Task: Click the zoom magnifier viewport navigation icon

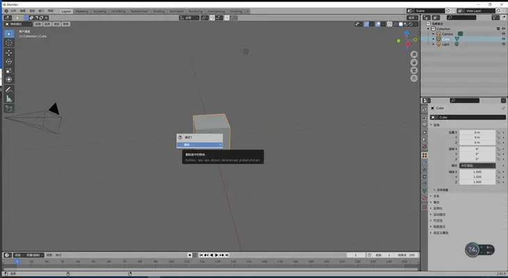Action: pyautogui.click(x=414, y=54)
